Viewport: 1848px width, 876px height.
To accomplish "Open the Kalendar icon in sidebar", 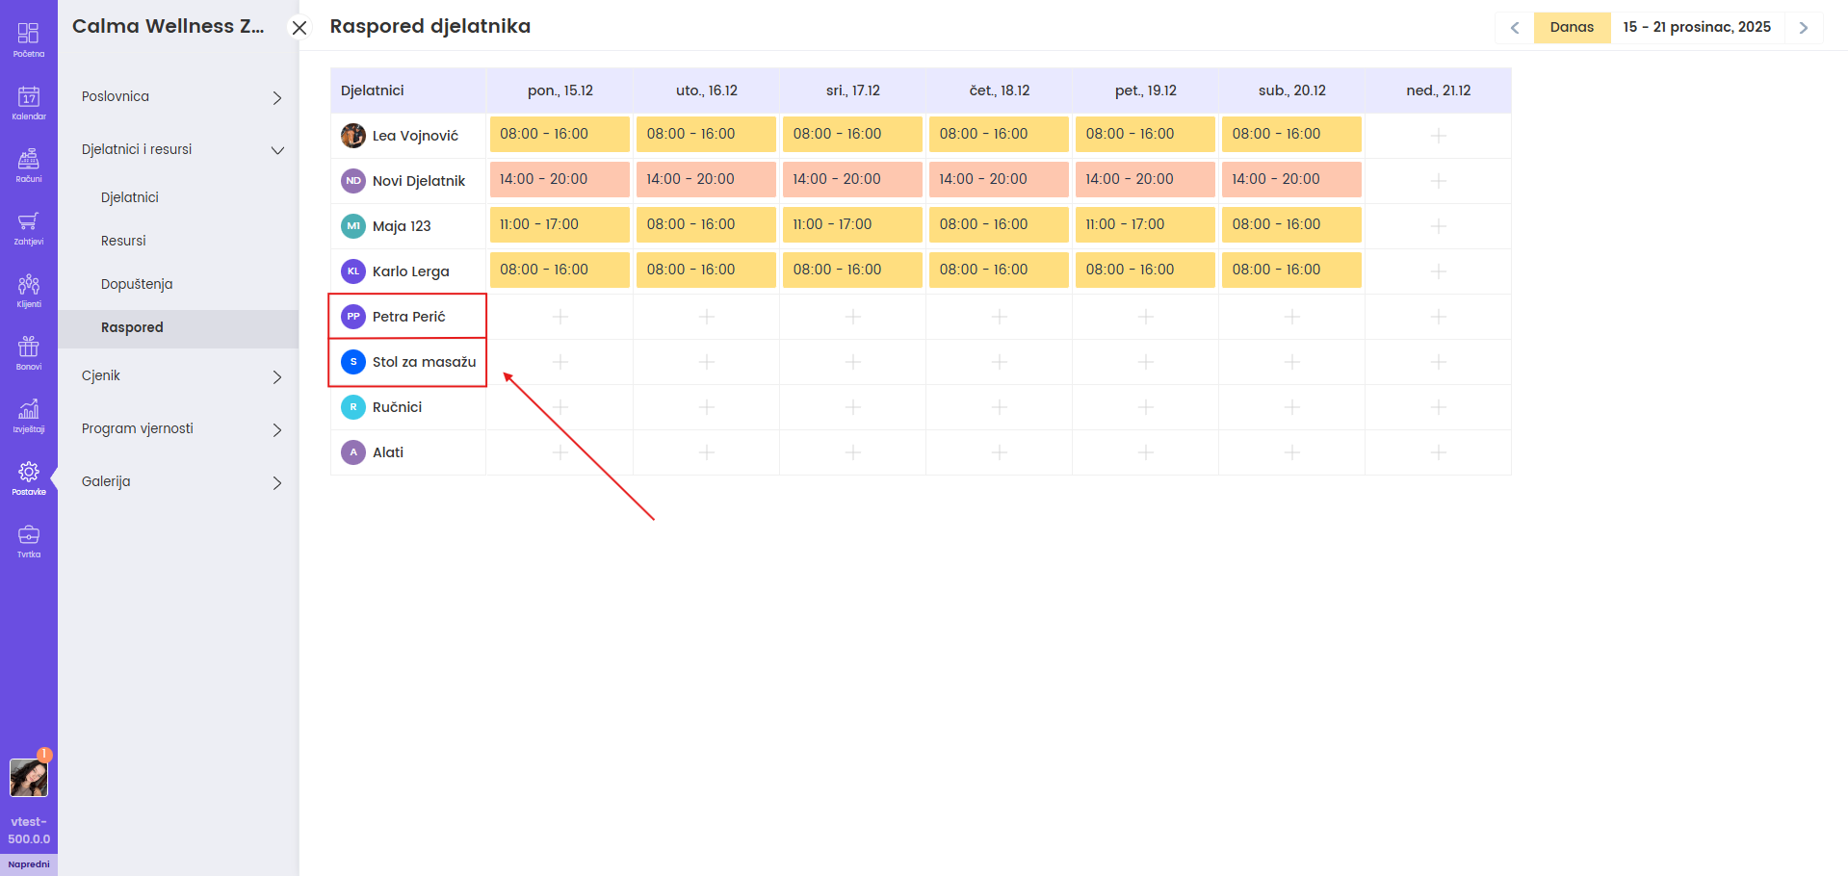I will 29,102.
